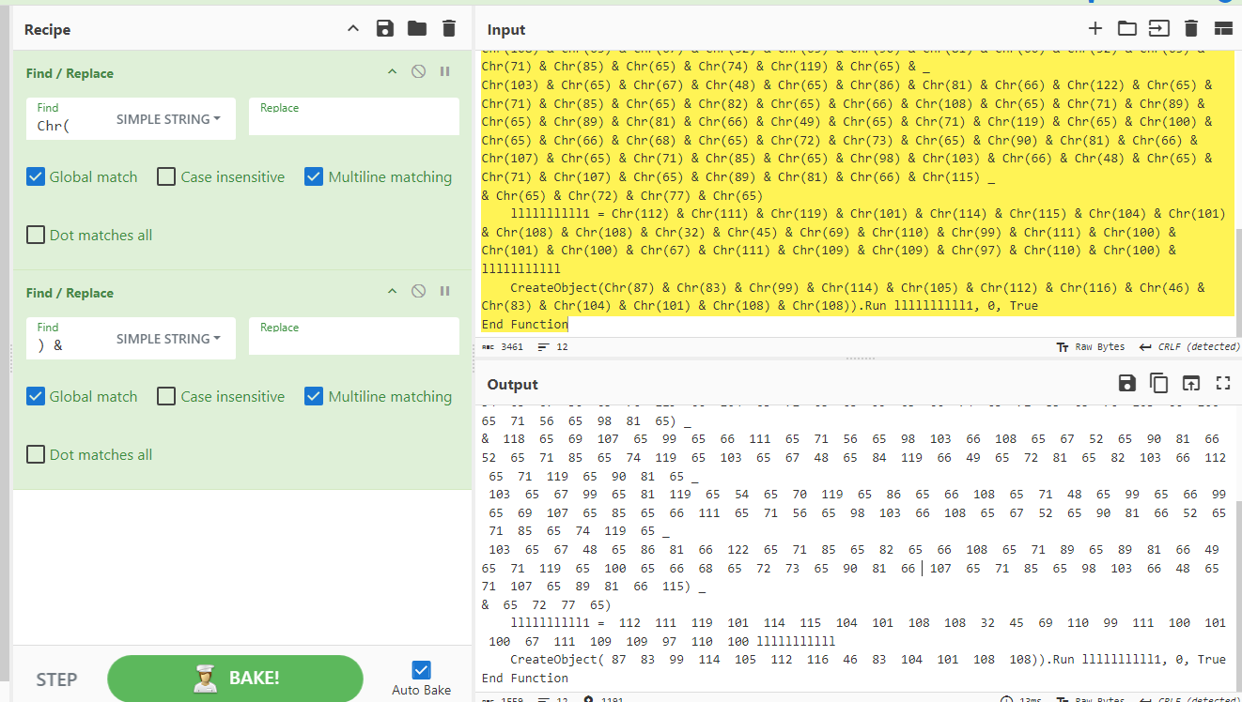Enable Case insensitive in second Find / Replace

pos(166,396)
